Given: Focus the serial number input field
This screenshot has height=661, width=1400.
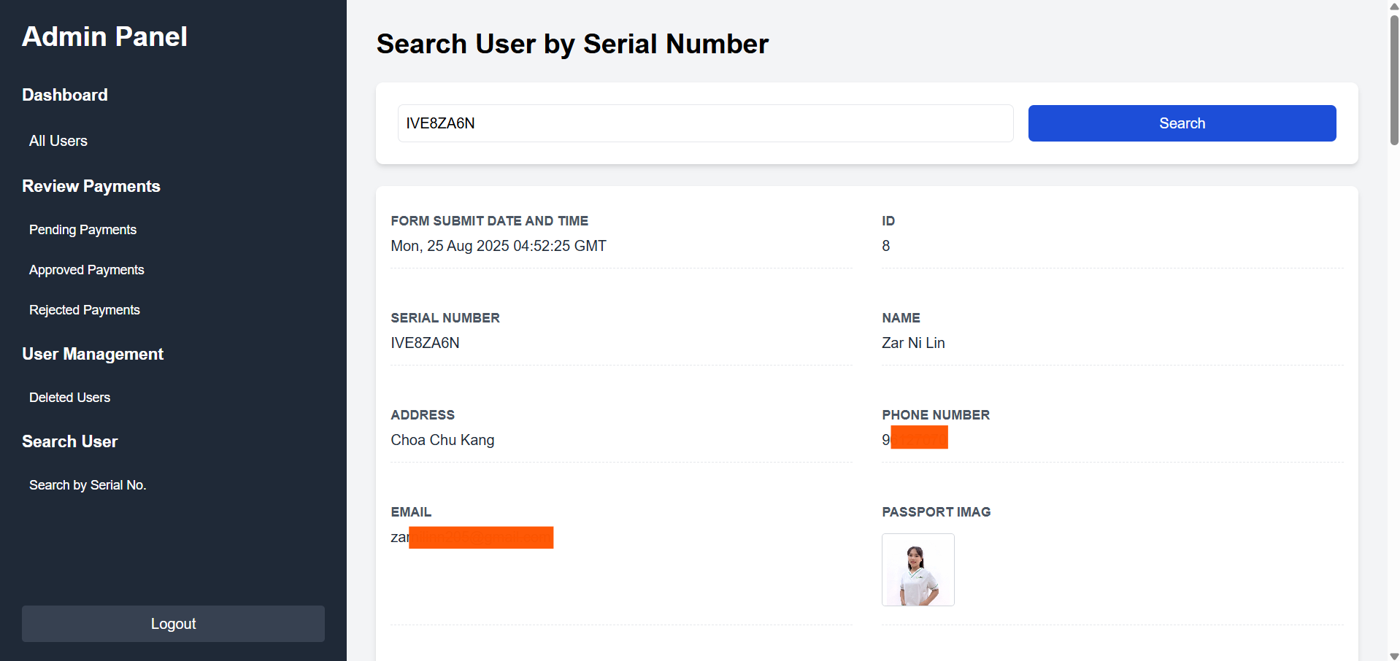Looking at the screenshot, I should (x=704, y=123).
